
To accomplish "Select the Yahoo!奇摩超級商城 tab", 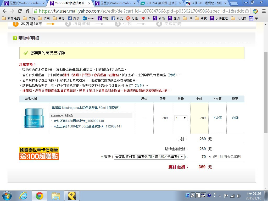I will [70, 3].
